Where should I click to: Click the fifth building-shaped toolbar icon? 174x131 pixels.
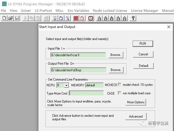[124, 18]
